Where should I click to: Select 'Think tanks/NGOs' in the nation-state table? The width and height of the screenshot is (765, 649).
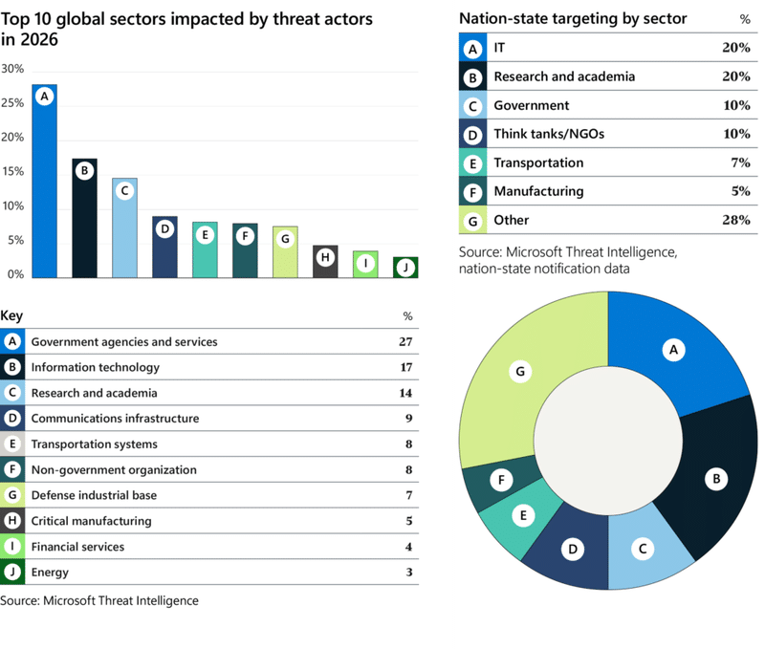549,134
